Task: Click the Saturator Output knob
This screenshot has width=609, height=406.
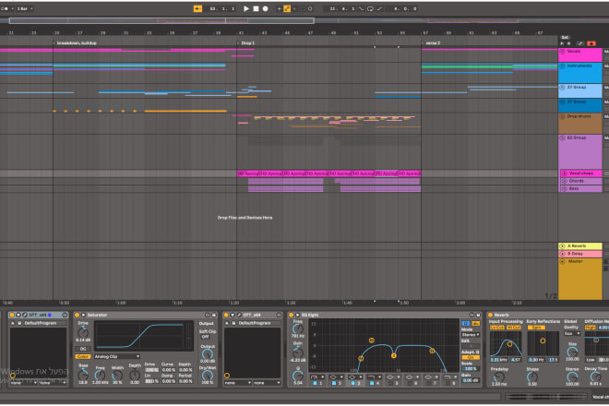Action: 208,354
